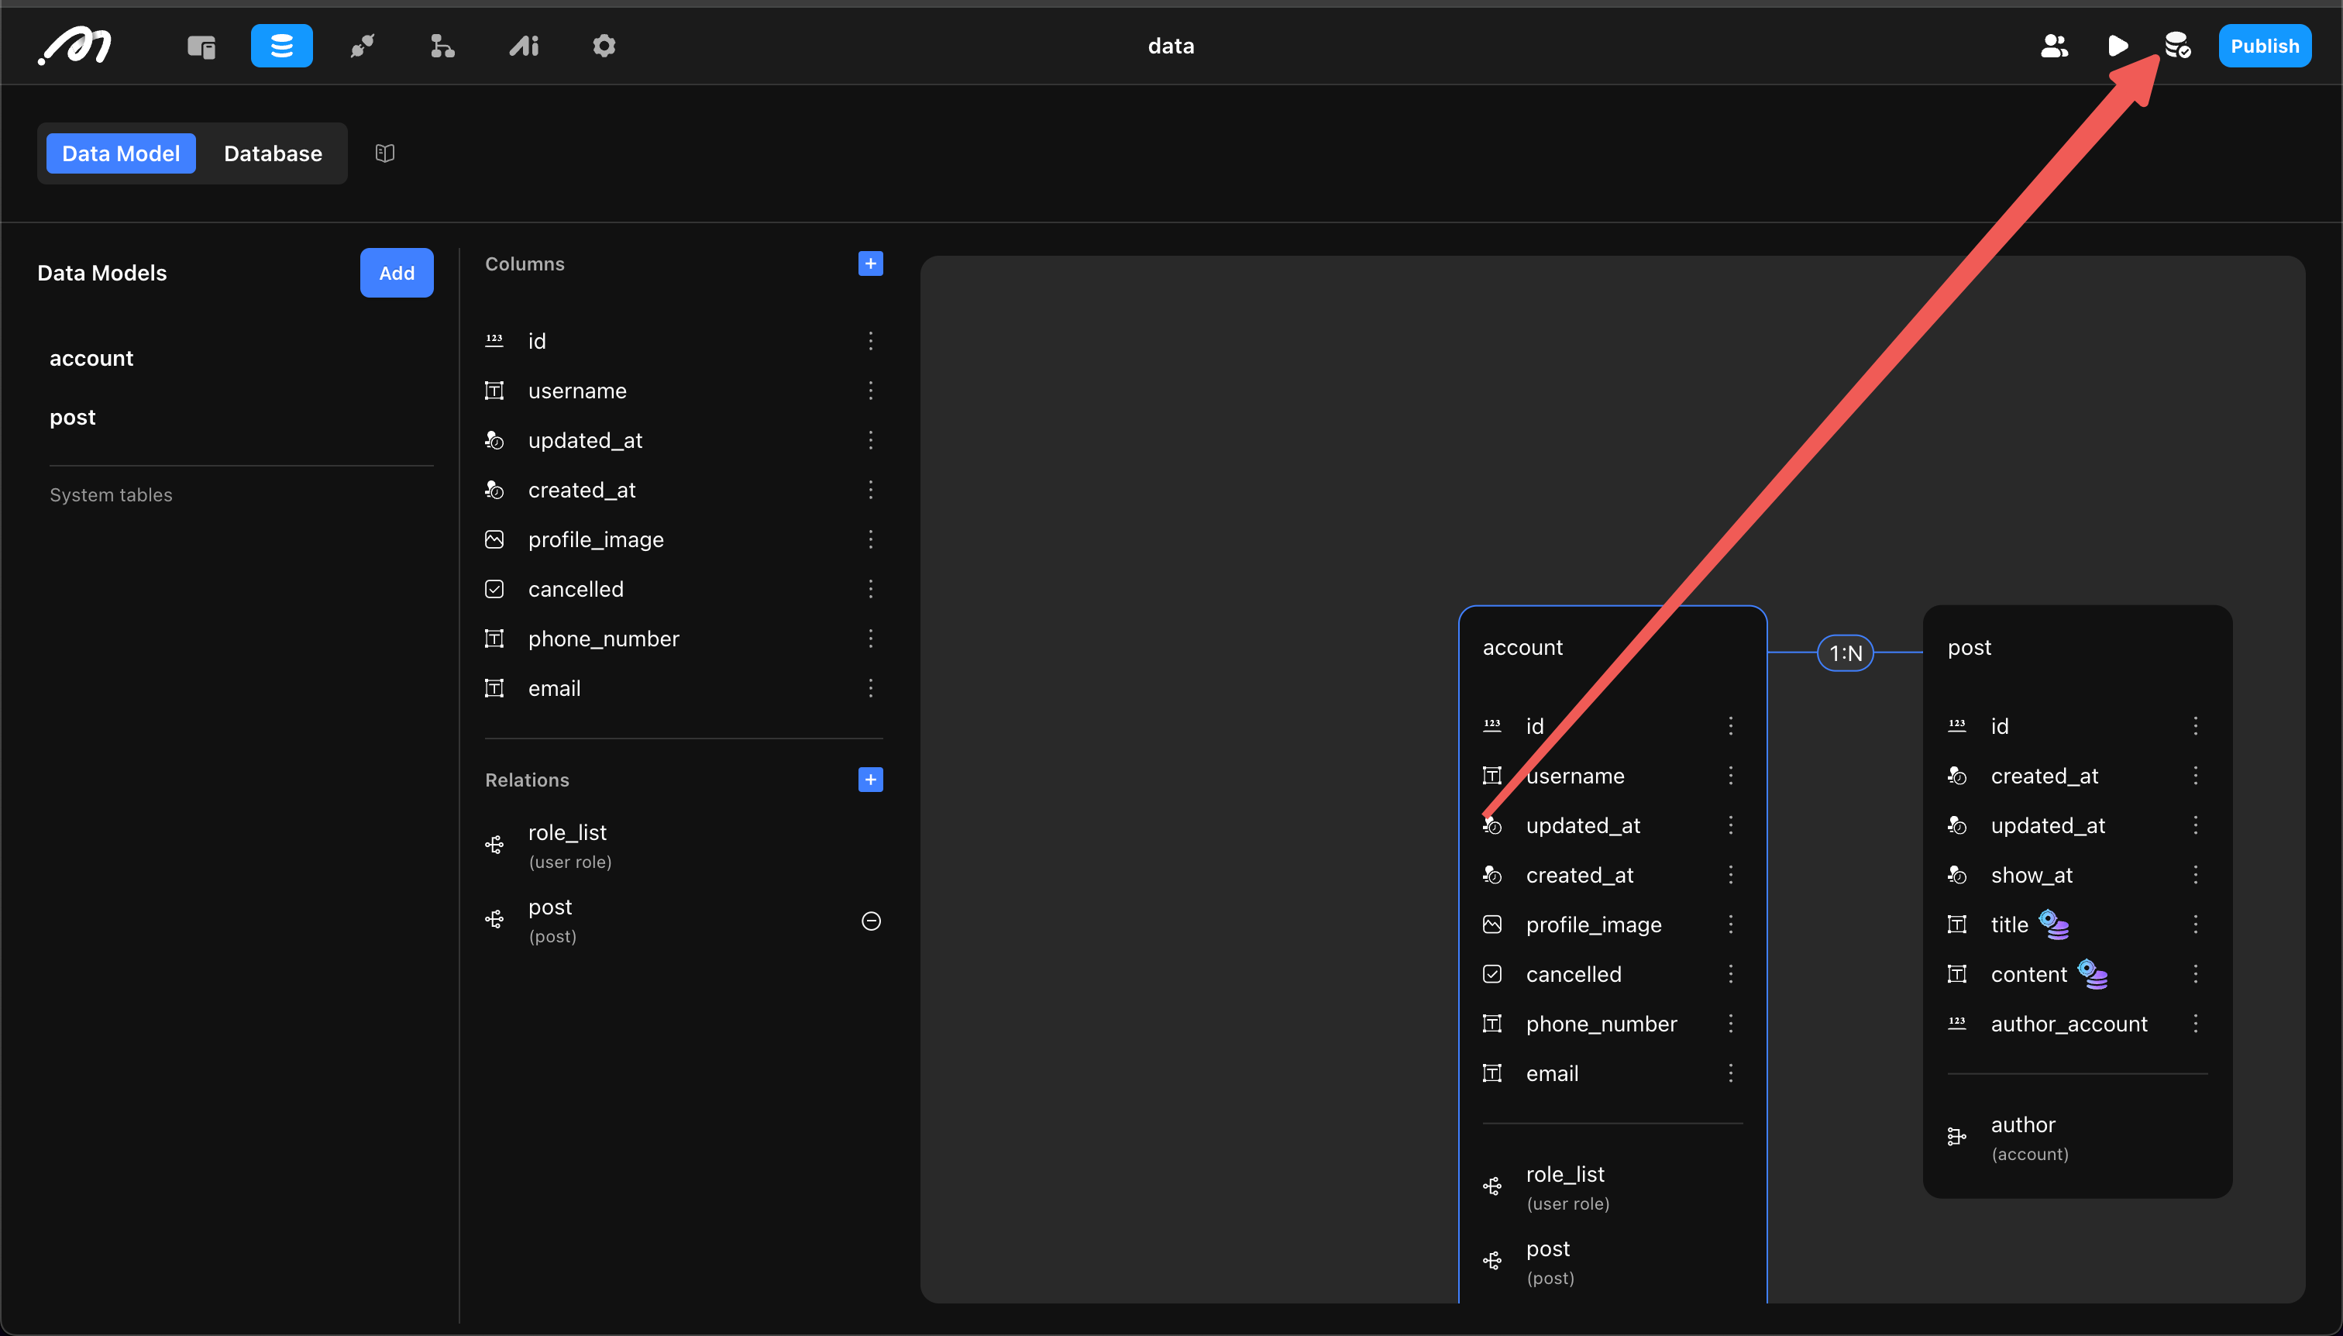Add a new relation with plus icon
2343x1336 pixels.
(x=871, y=780)
